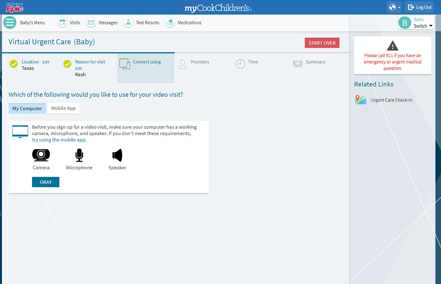This screenshot has width=441, height=284.
Task: Select the Mobile App option
Action: click(63, 108)
